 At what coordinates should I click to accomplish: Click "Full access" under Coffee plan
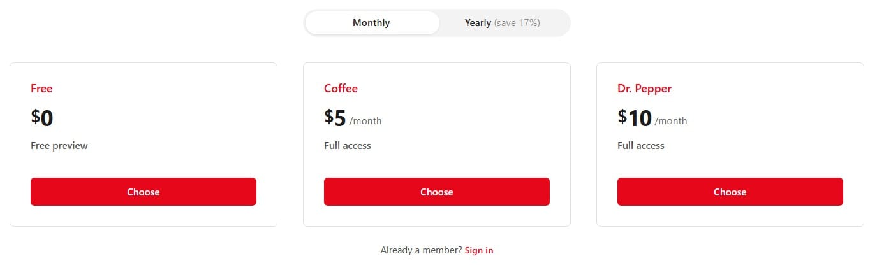(348, 145)
